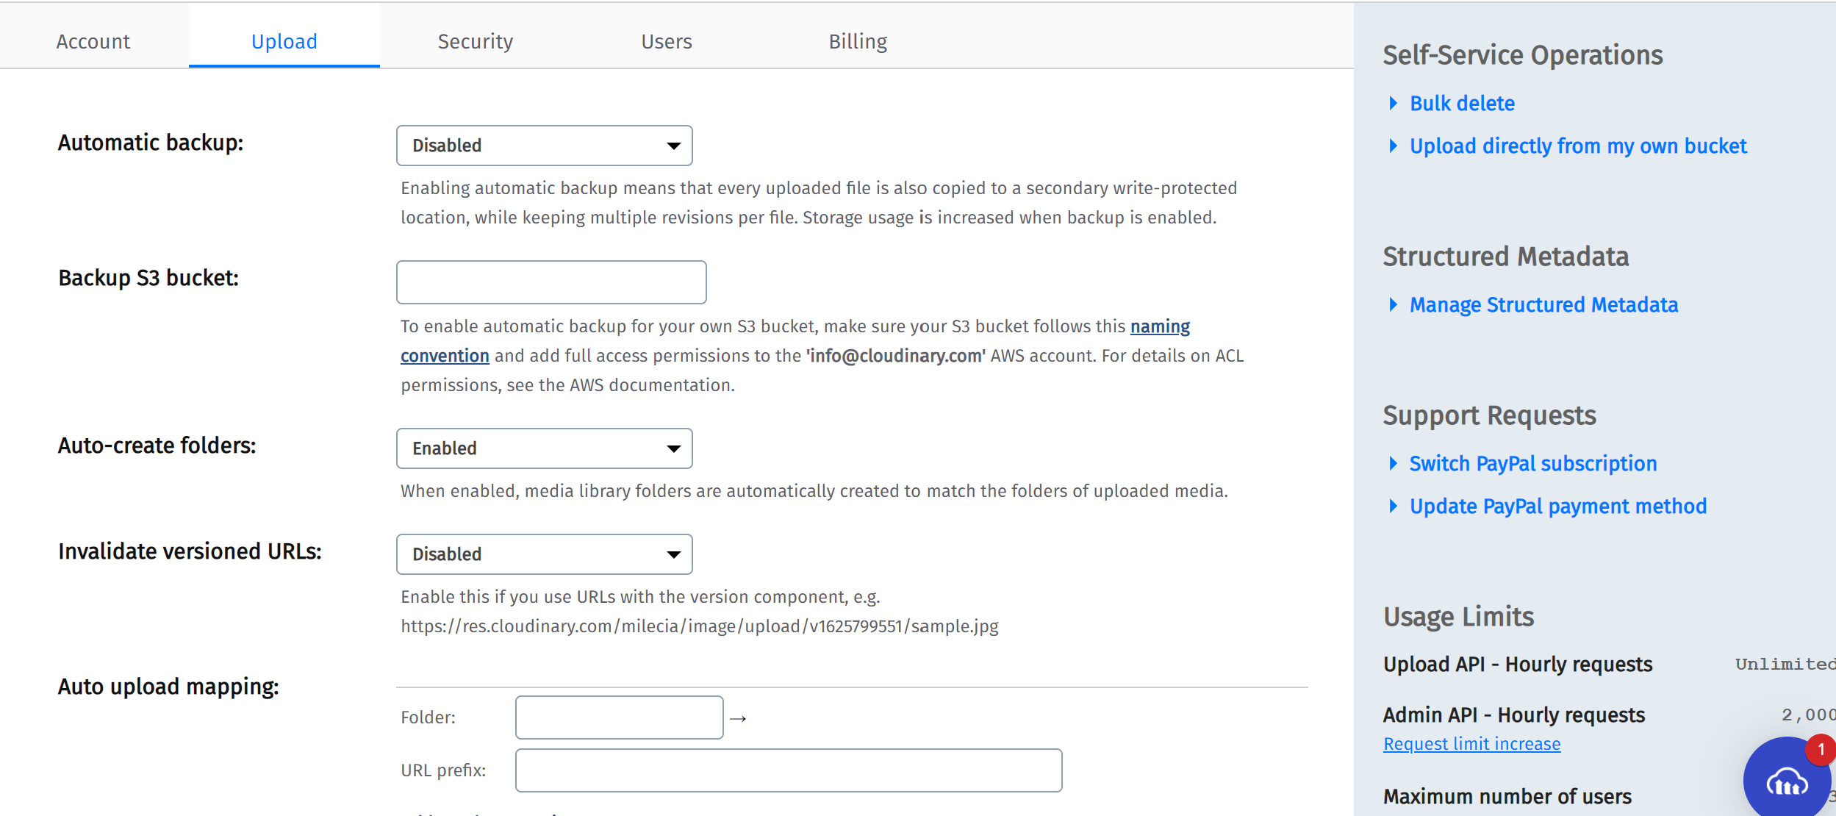Viewport: 1836px width, 816px height.
Task: Click the notification badge on chat widget
Action: coord(1820,749)
